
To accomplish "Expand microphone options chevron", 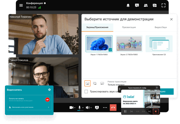I will (x=83, y=108).
